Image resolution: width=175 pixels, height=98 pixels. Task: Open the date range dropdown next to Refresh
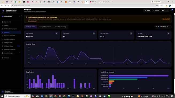tap(165, 10)
